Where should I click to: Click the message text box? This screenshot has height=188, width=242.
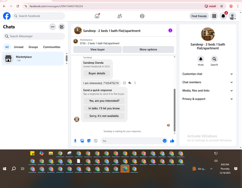tap(132, 141)
